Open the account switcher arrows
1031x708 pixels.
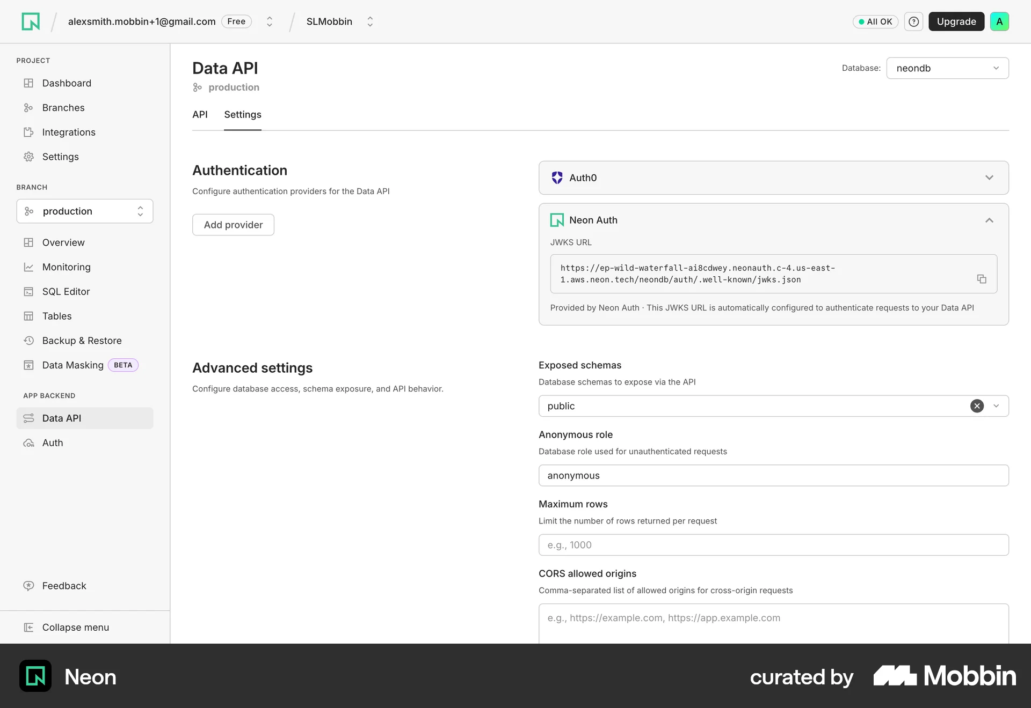(x=270, y=21)
